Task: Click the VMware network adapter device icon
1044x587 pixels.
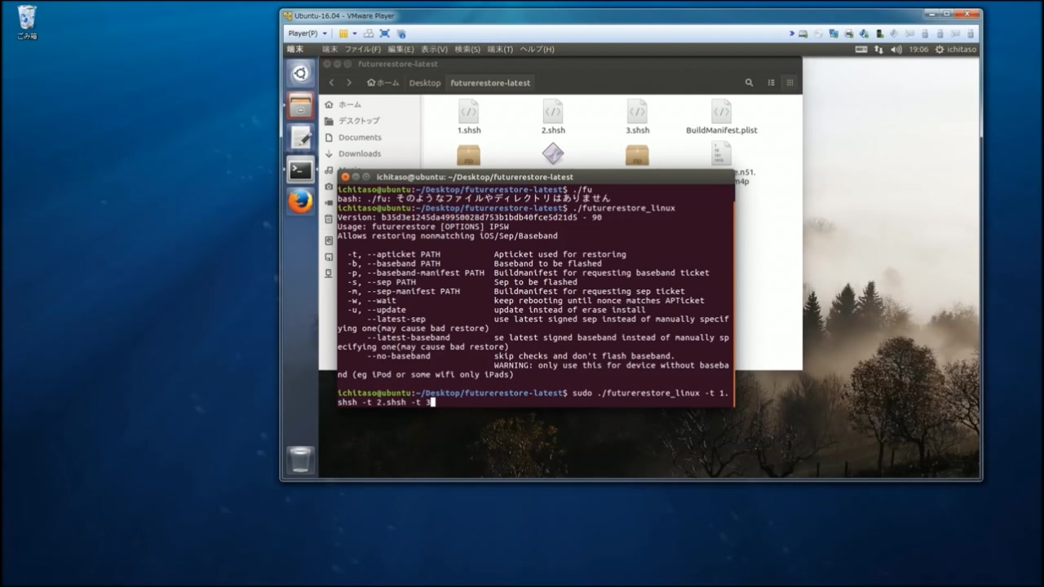Action: [834, 33]
